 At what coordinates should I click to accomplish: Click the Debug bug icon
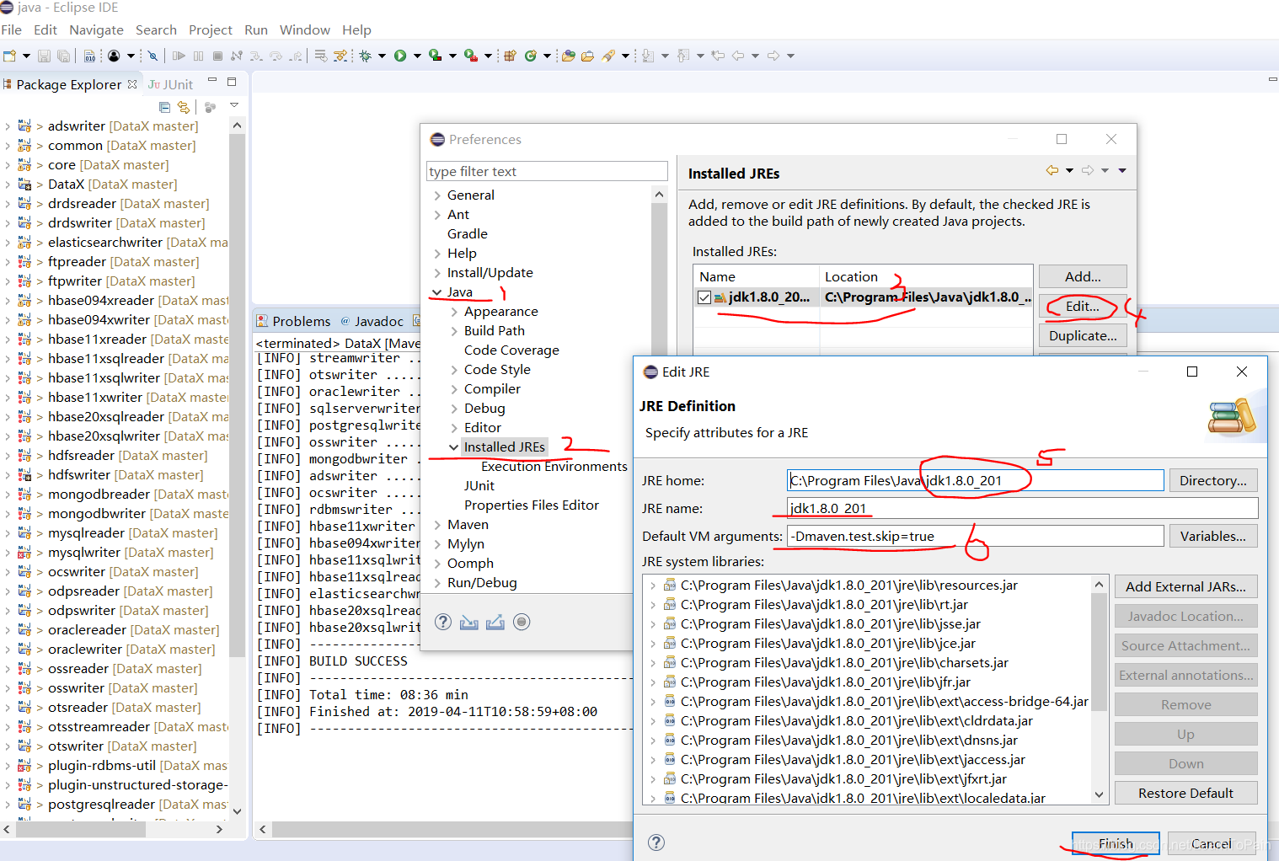[x=365, y=56]
